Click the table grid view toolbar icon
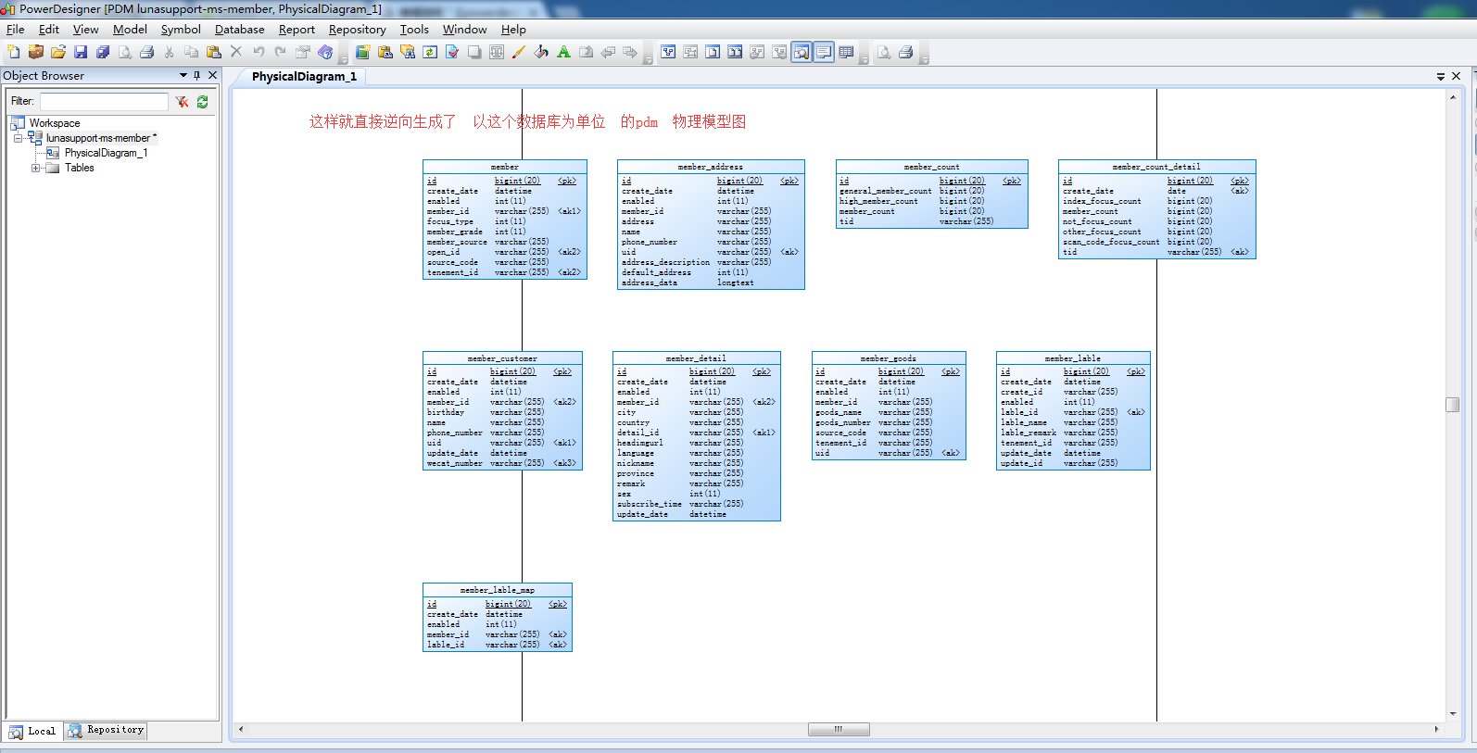The image size is (1477, 753). pos(846,52)
